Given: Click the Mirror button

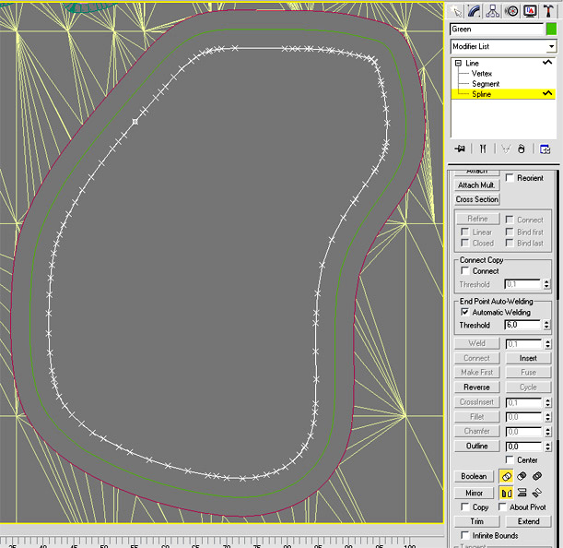Looking at the screenshot, I should point(474,493).
